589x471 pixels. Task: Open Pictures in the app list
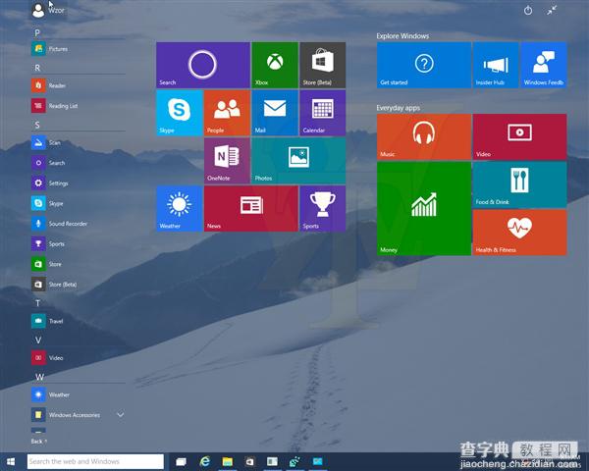(50, 49)
